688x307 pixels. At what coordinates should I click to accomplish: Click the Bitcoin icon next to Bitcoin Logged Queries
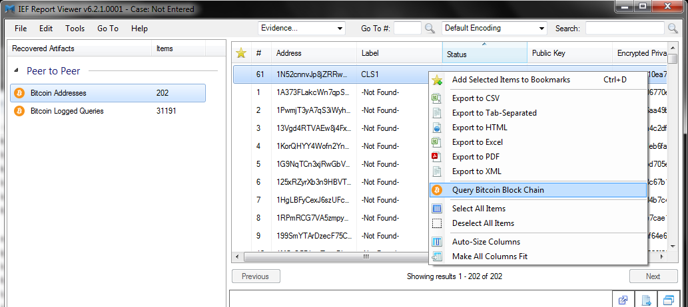19,111
